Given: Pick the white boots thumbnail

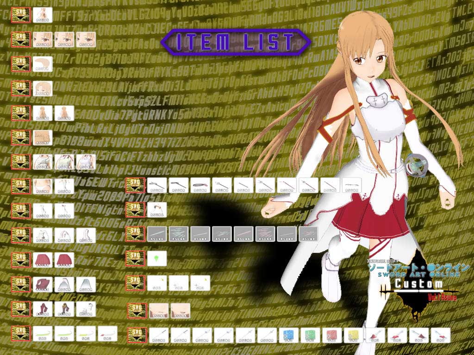Looking at the screenshot, I should [x=86, y=309].
